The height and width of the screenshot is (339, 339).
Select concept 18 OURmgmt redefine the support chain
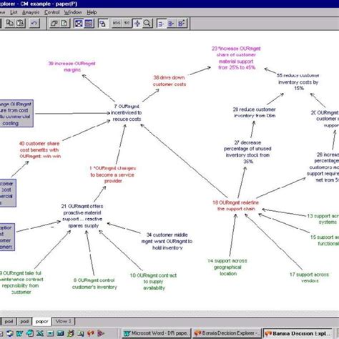(236, 205)
